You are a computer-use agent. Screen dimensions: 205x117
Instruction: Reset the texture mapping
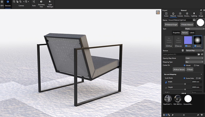pos(190,69)
